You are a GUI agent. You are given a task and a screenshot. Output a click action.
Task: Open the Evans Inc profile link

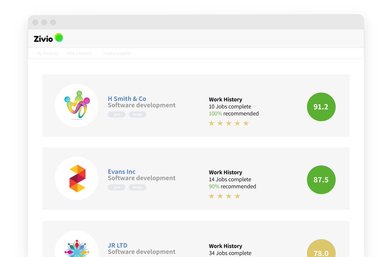[x=122, y=172]
